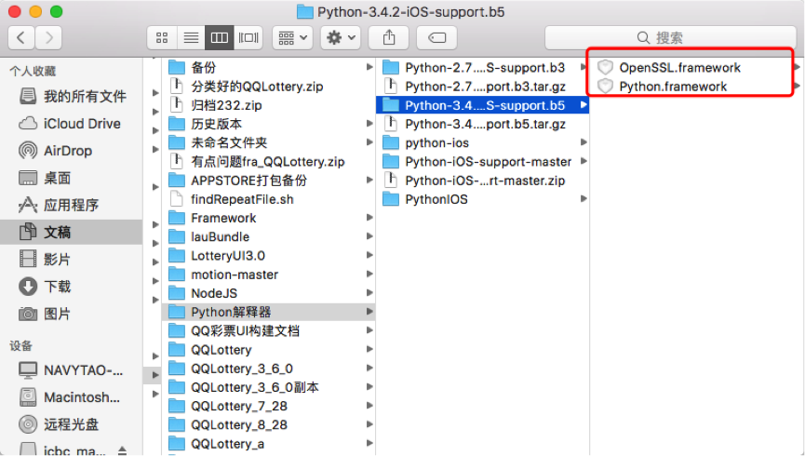This screenshot has width=805, height=456.
Task: Eject the icbc volume
Action: 122,450
